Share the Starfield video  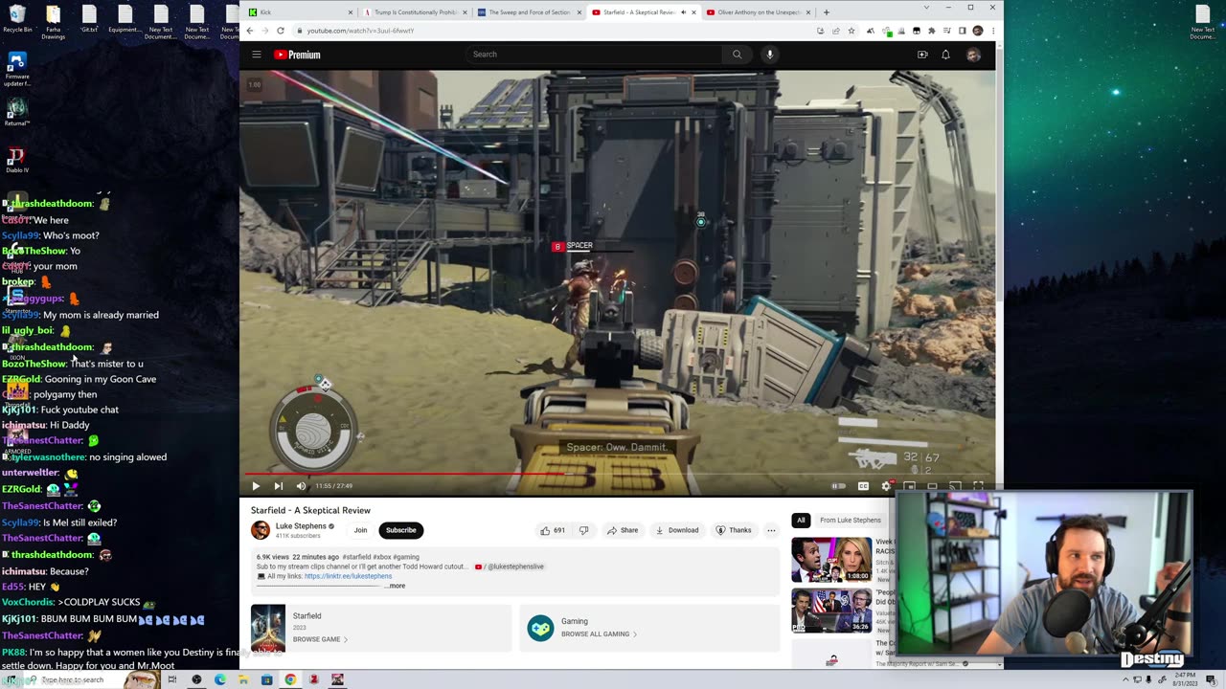tap(623, 530)
